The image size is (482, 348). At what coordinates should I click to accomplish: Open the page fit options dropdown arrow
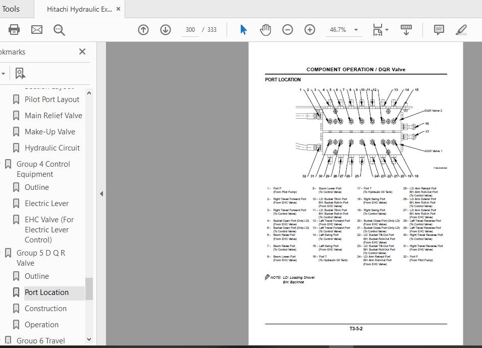pyautogui.click(x=387, y=30)
